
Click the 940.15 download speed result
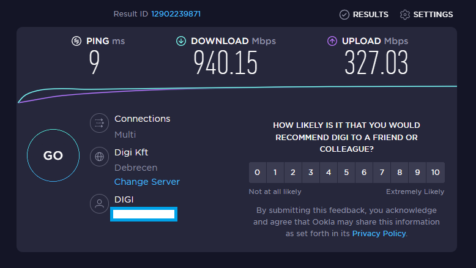click(226, 63)
